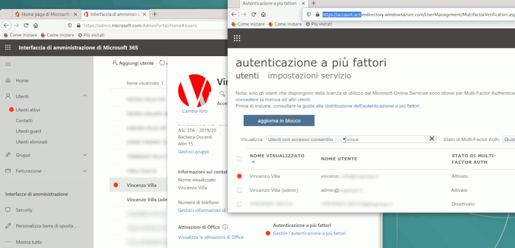
Task: Open Stato di Multi-Factor Auth dropdown
Action: [508, 139]
